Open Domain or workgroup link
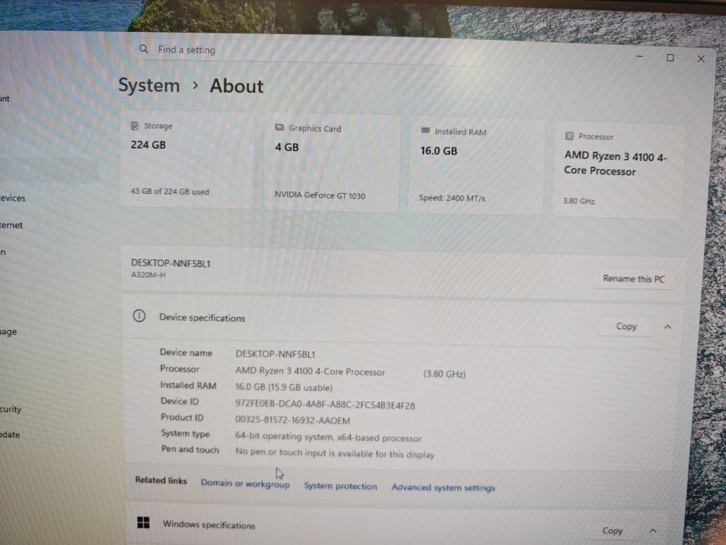Image resolution: width=726 pixels, height=545 pixels. point(245,483)
